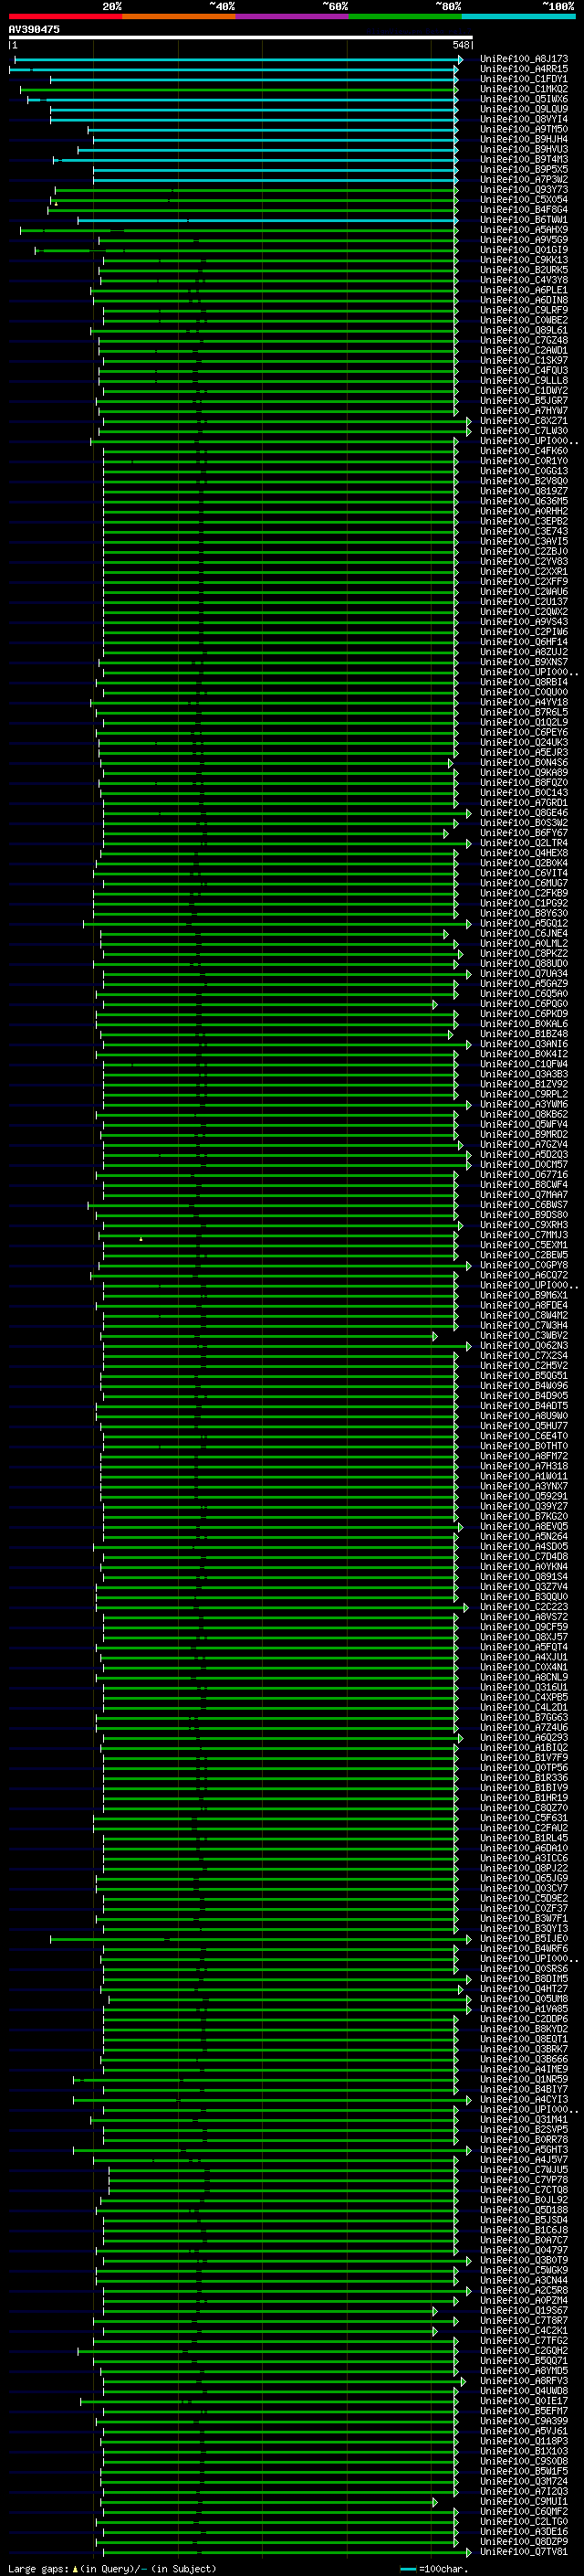Image resolution: width=584 pixels, height=2576 pixels.
Task: Select the UniRef100_Q8VYI4 label
Action: pyautogui.click(x=524, y=119)
